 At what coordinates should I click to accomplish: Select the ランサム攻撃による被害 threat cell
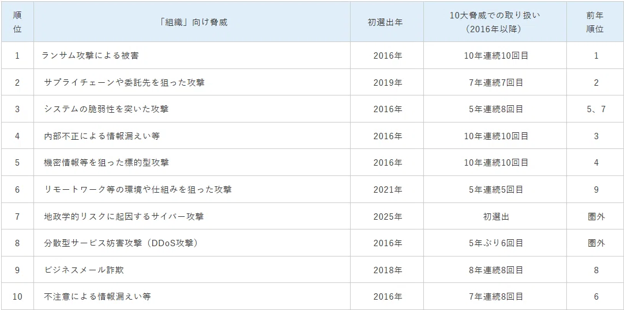tap(91, 56)
